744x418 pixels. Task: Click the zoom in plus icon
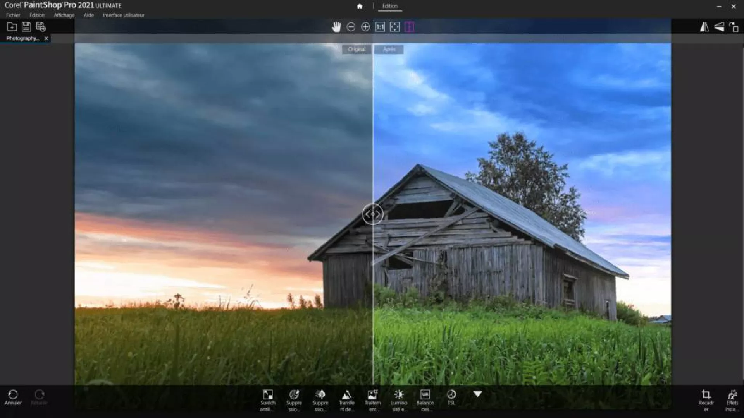point(365,27)
